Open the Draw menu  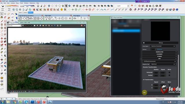[17, 3]
